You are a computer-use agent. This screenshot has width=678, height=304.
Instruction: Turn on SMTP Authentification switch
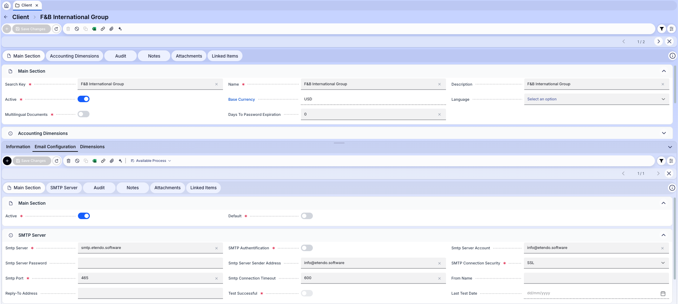tap(307, 248)
